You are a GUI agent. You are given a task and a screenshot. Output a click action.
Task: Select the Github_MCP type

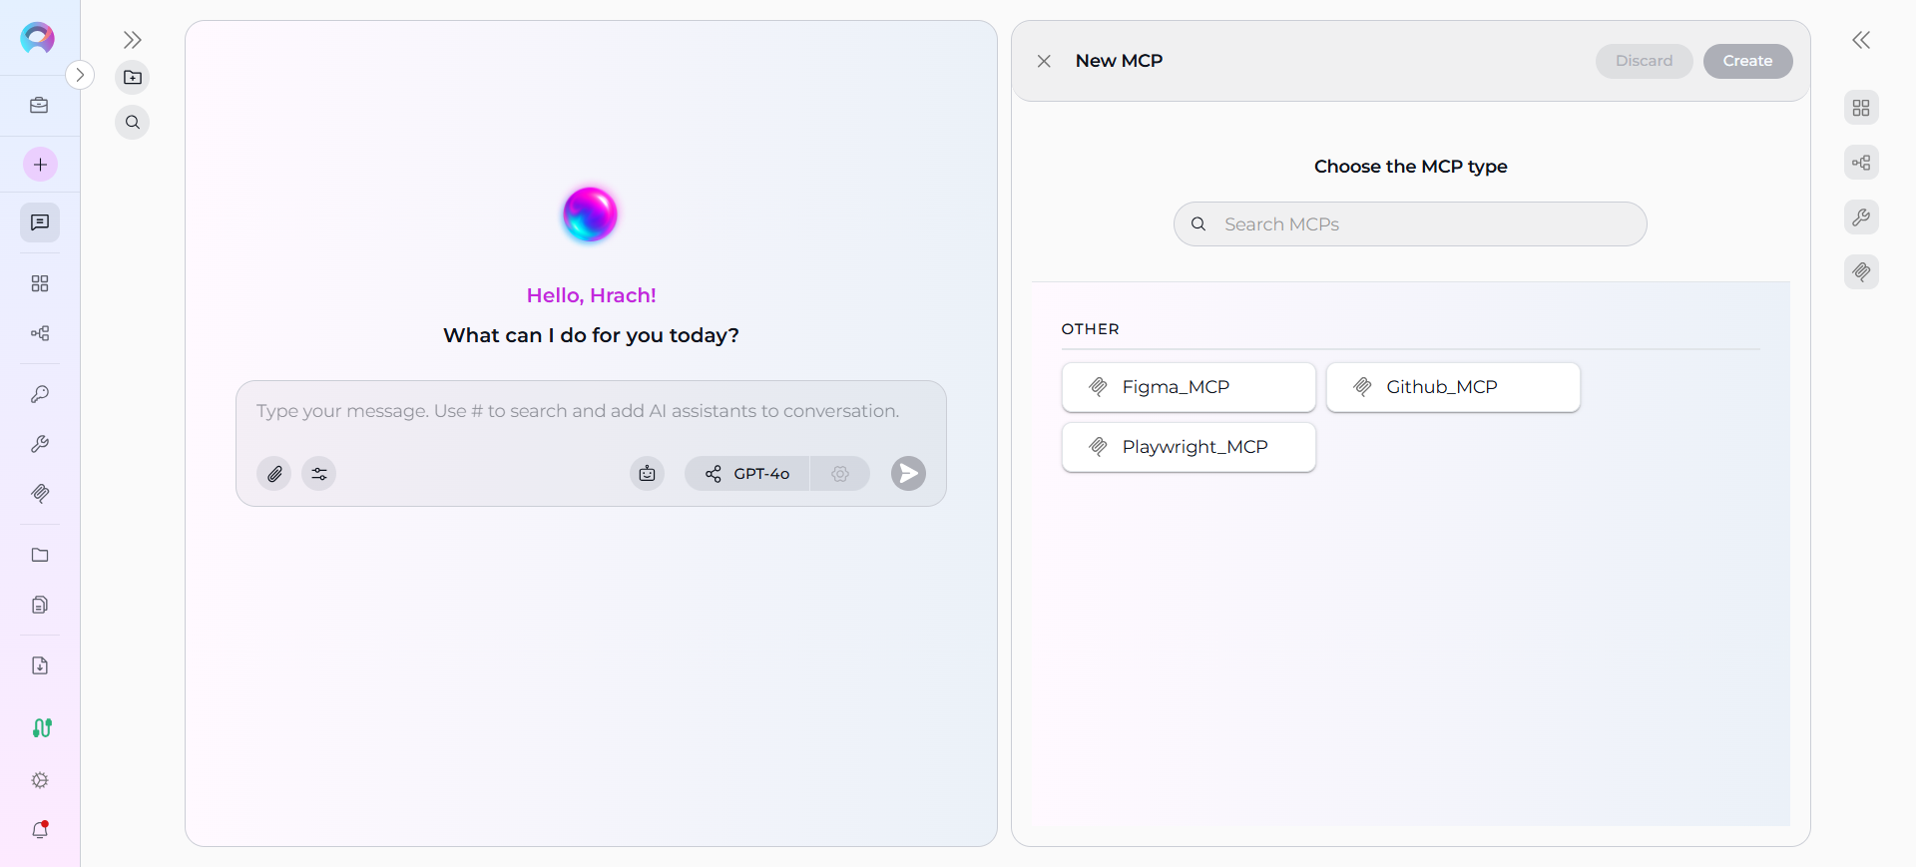pyautogui.click(x=1453, y=387)
